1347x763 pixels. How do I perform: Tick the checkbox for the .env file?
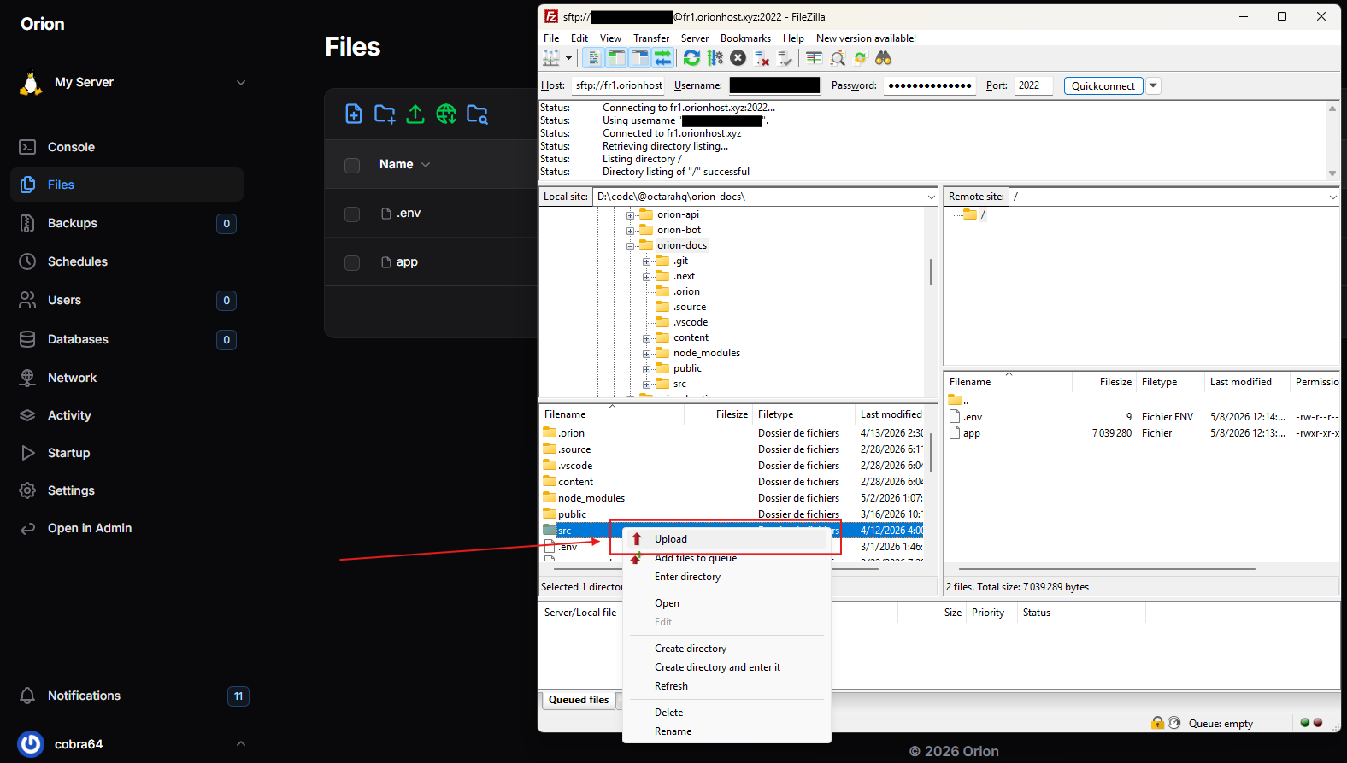(352, 214)
